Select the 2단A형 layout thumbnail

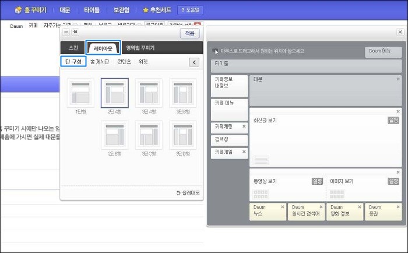pyautogui.click(x=114, y=93)
